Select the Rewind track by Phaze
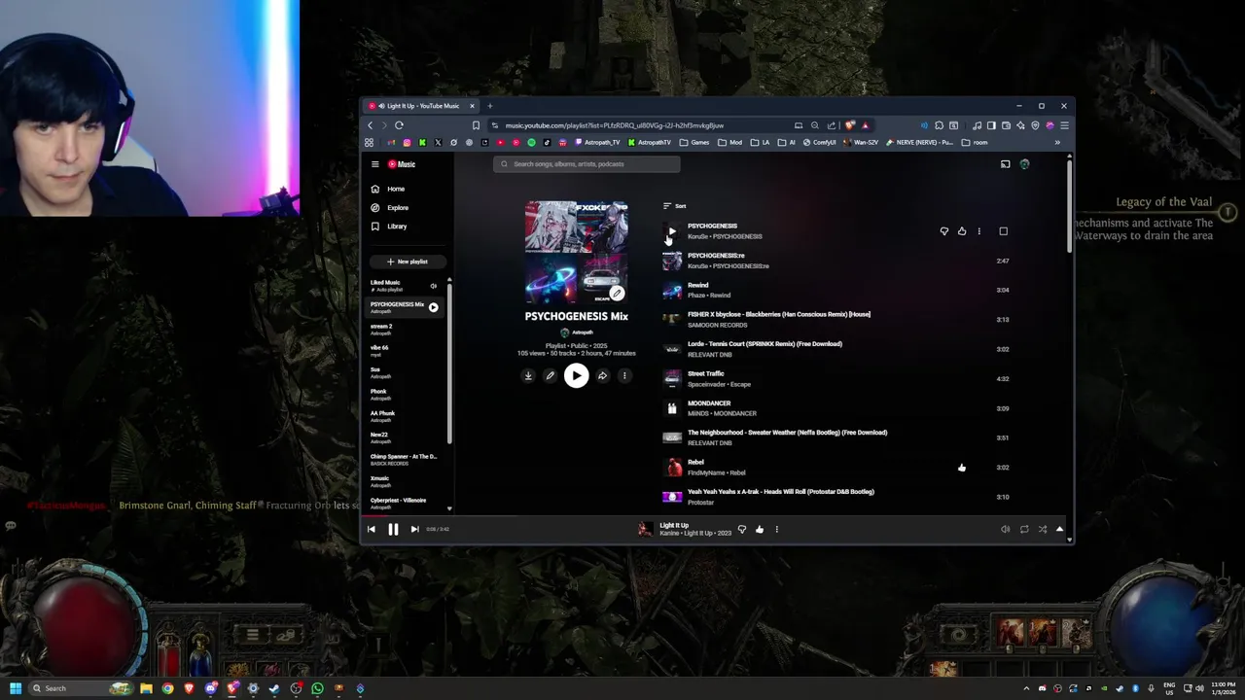1245x700 pixels. coord(697,285)
